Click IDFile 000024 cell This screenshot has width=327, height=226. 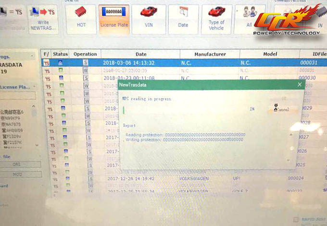(296, 178)
